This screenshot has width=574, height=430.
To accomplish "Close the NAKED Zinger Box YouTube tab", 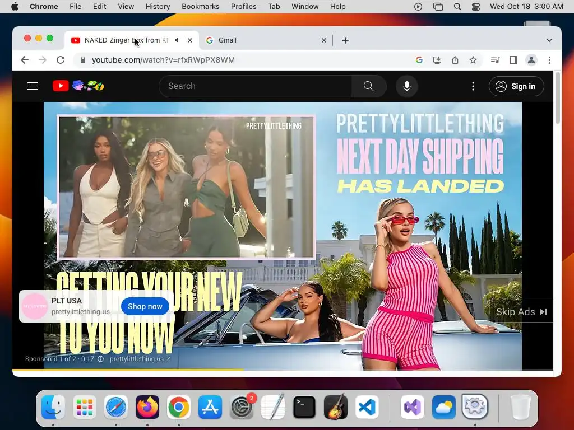I will click(x=190, y=40).
